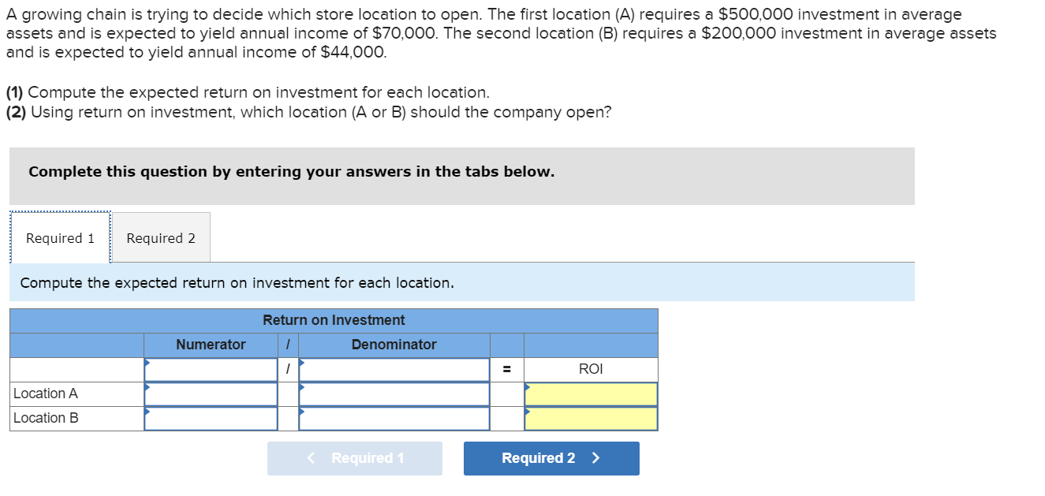Screen dimensions: 1045x496
Task: Open Location B's Denominator dropdown arrow
Action: 300,411
